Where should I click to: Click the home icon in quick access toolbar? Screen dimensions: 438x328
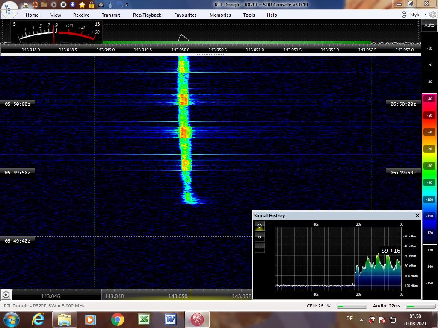(26, 5)
